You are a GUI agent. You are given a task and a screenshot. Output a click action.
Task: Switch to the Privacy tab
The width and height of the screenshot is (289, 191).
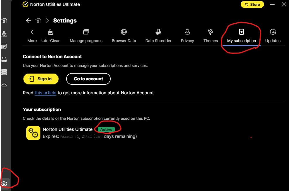point(187,36)
